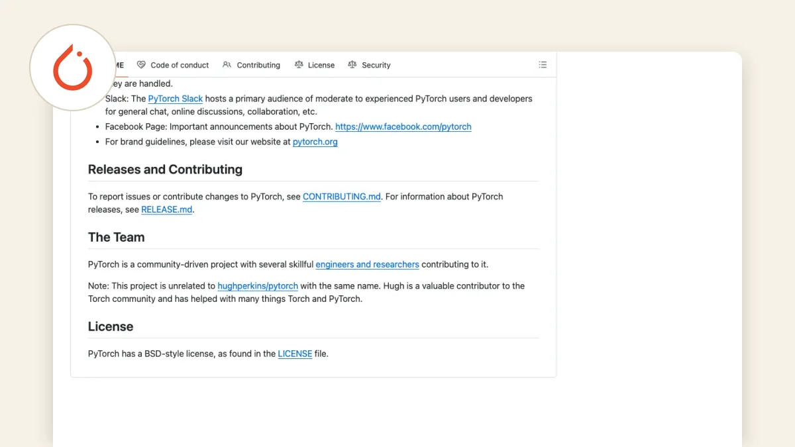
Task: Open the facebook.com/pytorch link
Action: click(x=403, y=126)
